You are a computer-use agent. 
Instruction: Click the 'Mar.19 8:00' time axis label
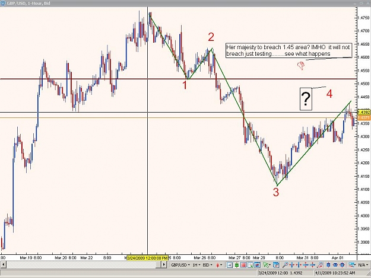pos(31,258)
